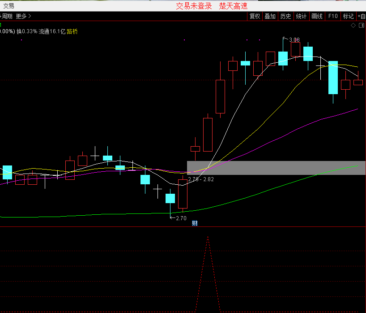Click the 统计 statistics button
The width and height of the screenshot is (366, 313).
pos(301,16)
